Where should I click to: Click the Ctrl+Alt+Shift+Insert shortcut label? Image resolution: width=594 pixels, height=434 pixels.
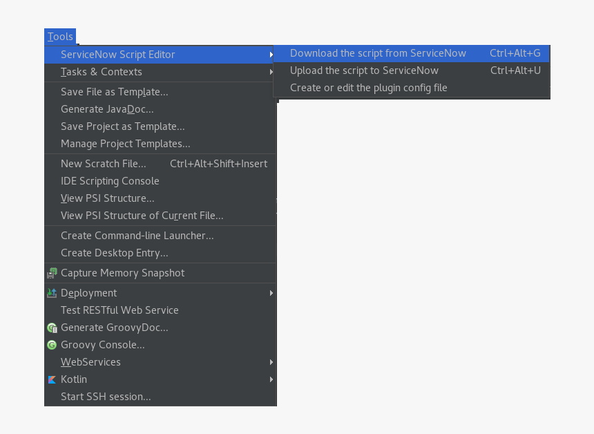pyautogui.click(x=218, y=164)
